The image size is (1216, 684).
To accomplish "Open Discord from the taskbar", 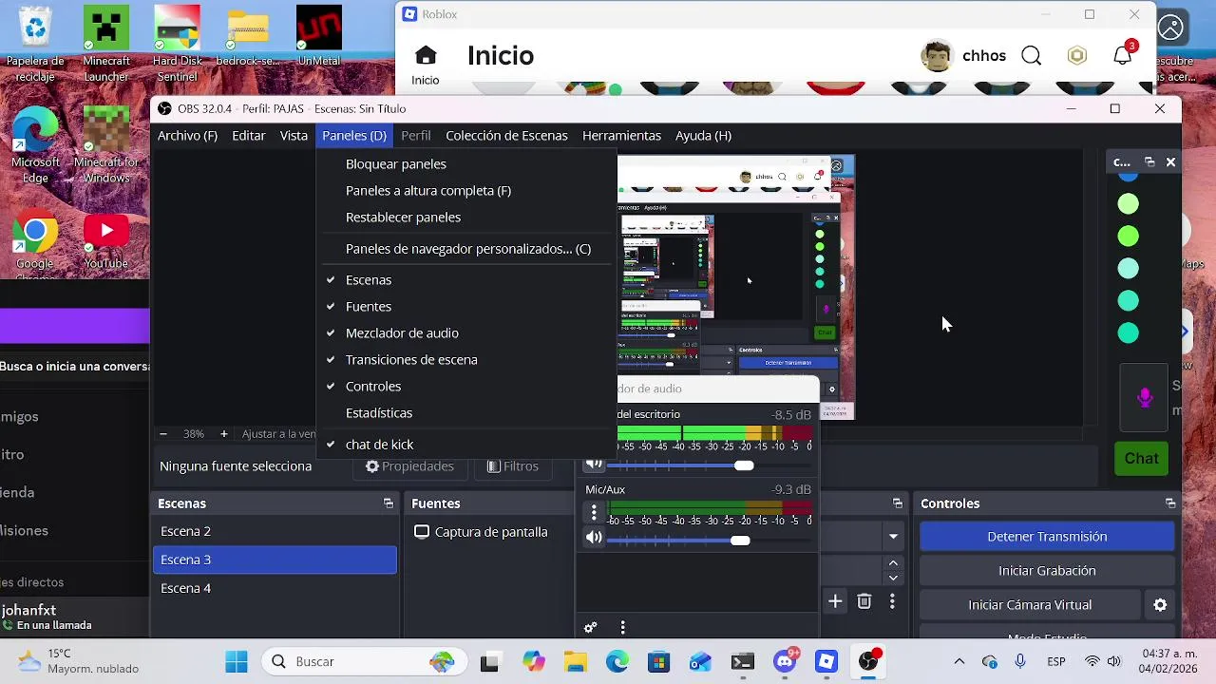I will pos(786,661).
